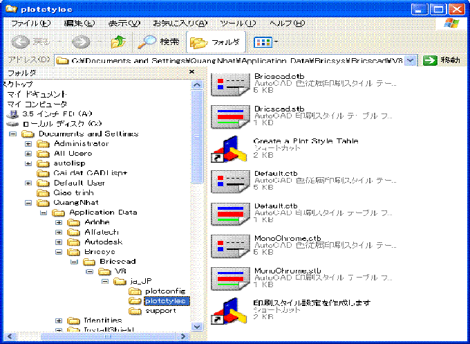
Task: Click the Windows flag logo
Action: (x=451, y=23)
